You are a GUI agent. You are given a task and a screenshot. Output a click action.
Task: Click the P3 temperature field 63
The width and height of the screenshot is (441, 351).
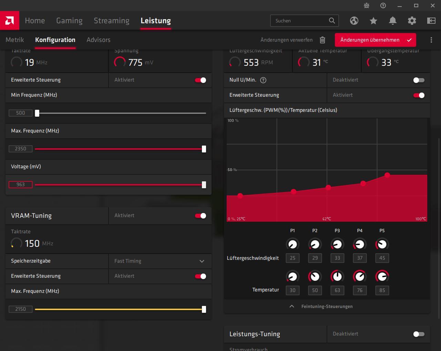click(337, 290)
